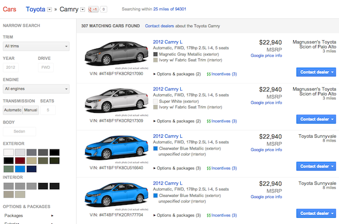339x224 pixels.
Task: Click Contact dealer for VIN ending 516640
Action: [316, 166]
